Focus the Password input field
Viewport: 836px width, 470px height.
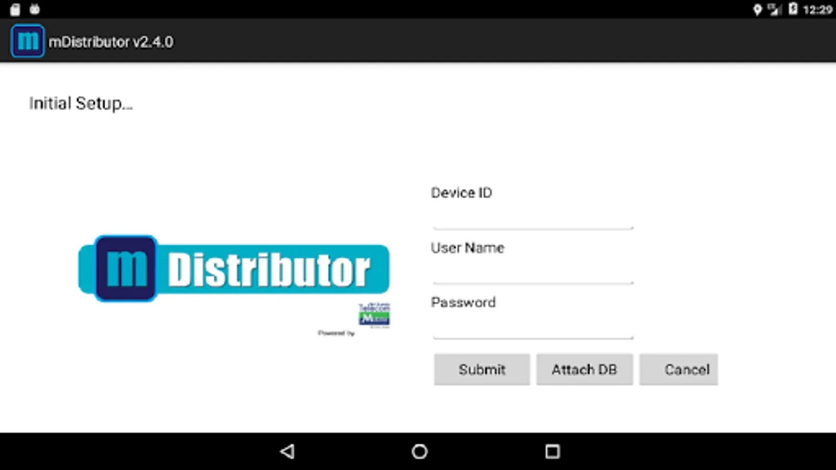click(533, 327)
